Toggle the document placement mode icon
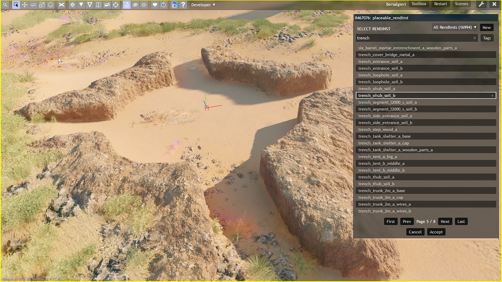 coord(127,5)
